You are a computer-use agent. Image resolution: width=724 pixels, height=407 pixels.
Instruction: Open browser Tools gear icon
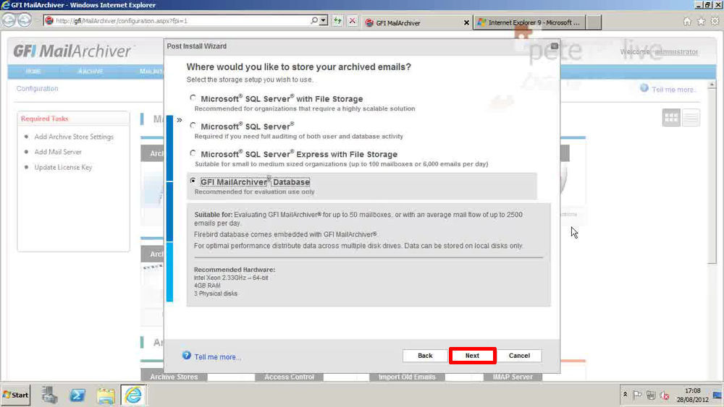(x=715, y=21)
